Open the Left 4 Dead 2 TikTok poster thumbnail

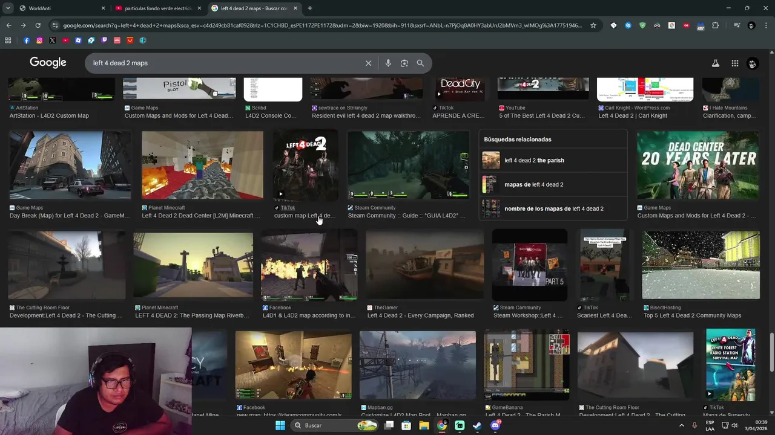click(306, 165)
